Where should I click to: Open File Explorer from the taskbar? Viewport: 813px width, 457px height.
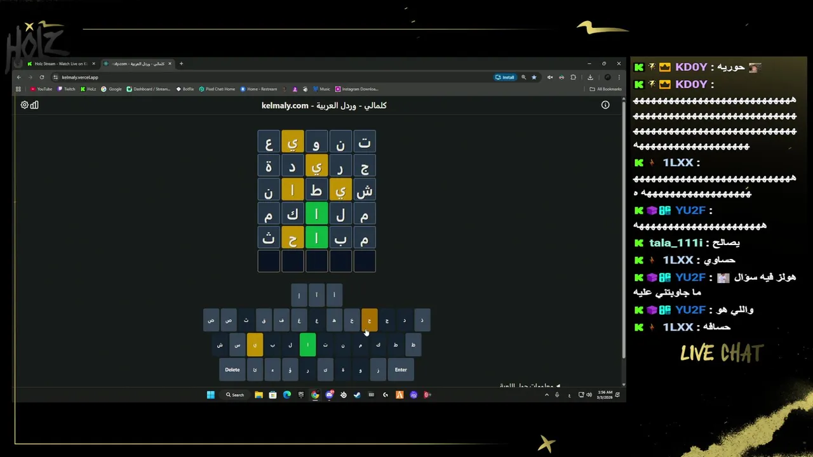[x=259, y=395]
